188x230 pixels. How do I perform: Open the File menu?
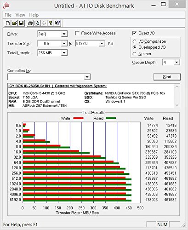(8, 15)
